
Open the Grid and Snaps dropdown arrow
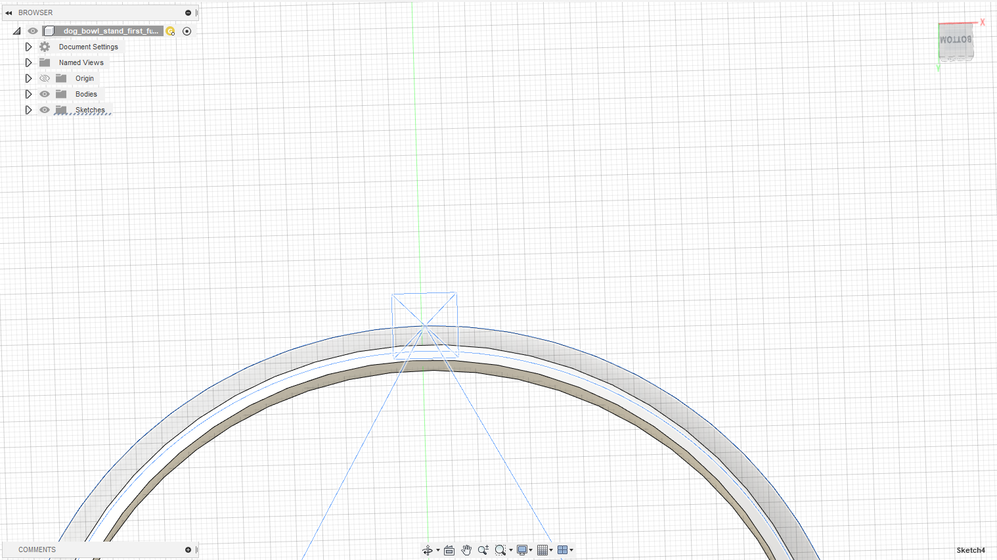click(x=551, y=550)
